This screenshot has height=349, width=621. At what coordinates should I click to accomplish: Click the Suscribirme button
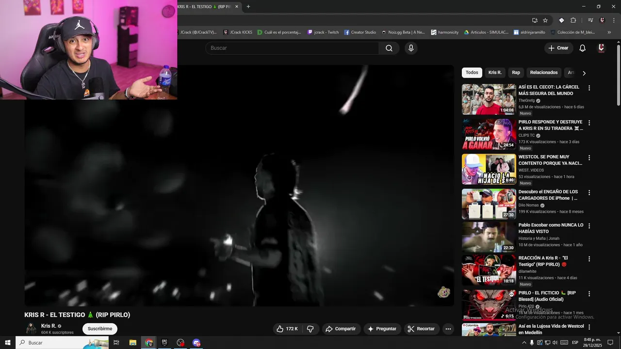click(100, 329)
